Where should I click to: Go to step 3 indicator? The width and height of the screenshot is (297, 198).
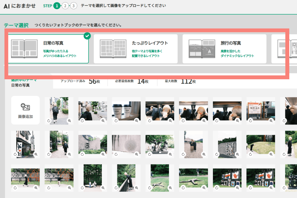[x=73, y=6]
